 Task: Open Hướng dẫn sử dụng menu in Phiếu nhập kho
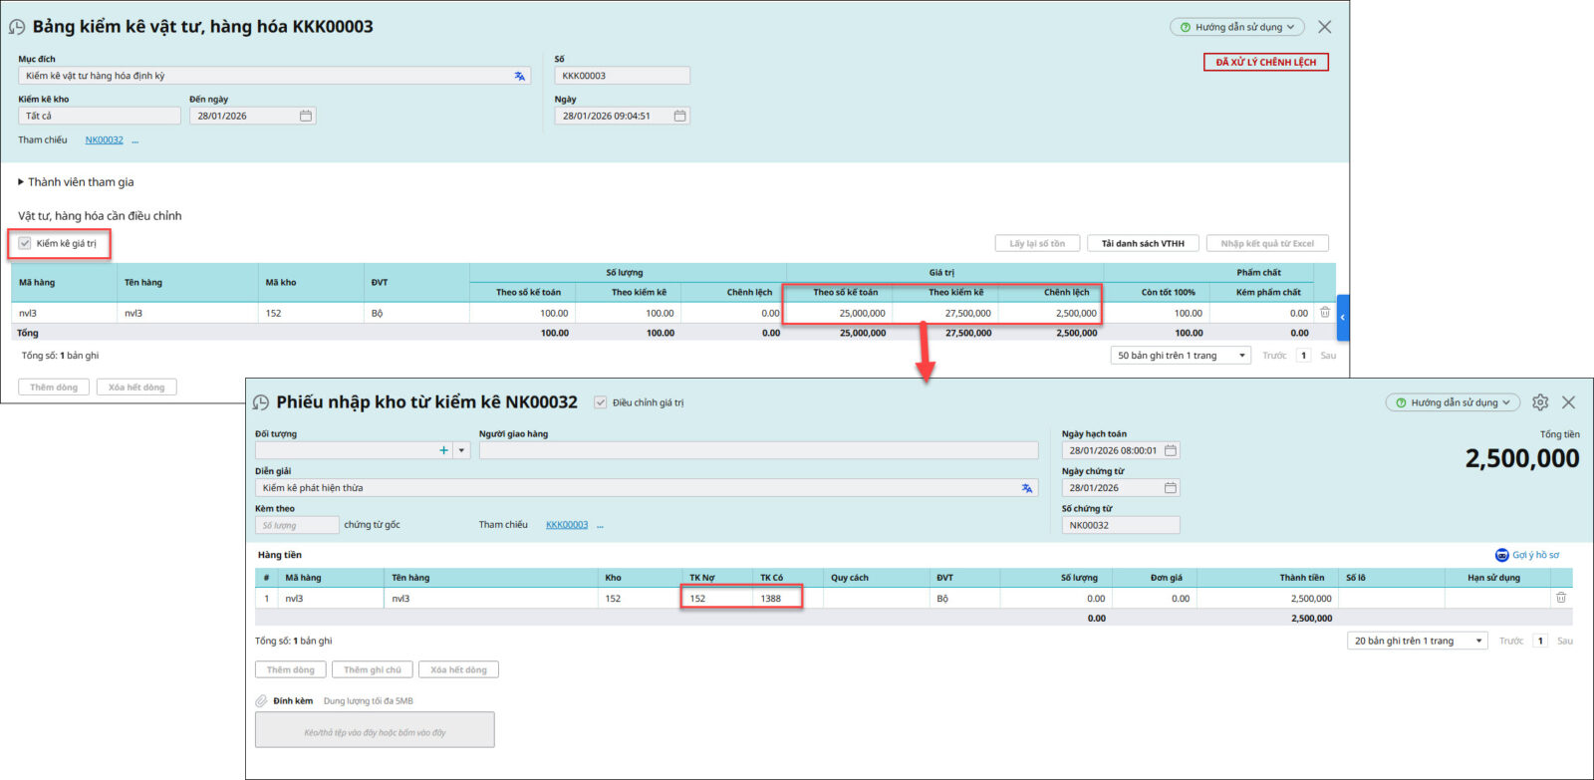click(x=1452, y=402)
